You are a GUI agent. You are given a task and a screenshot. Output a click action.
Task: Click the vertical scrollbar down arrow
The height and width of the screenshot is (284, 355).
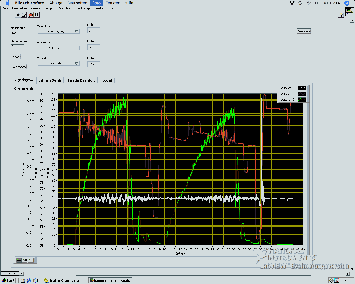(x=353, y=269)
